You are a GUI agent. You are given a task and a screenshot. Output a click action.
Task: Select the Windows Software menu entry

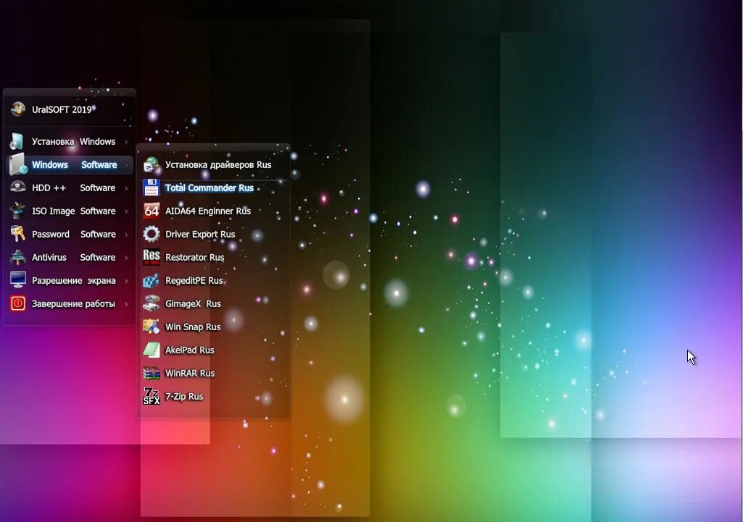click(70, 164)
